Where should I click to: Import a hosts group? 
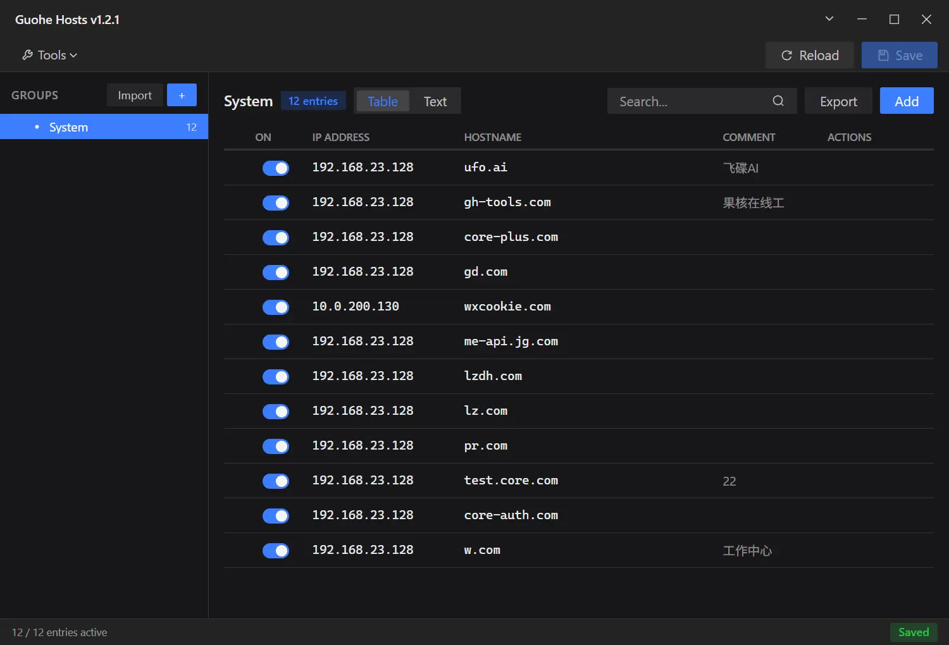[x=135, y=95]
